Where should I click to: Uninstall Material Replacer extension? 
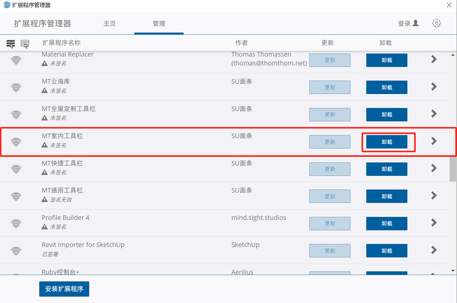[387, 60]
